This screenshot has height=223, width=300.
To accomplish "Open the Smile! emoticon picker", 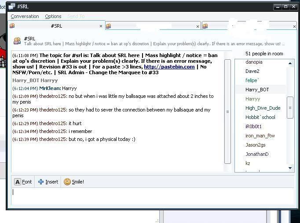I will [x=73, y=182].
